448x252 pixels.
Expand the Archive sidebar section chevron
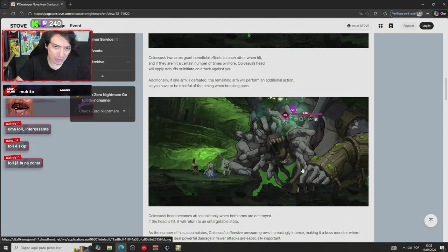[x=128, y=62]
